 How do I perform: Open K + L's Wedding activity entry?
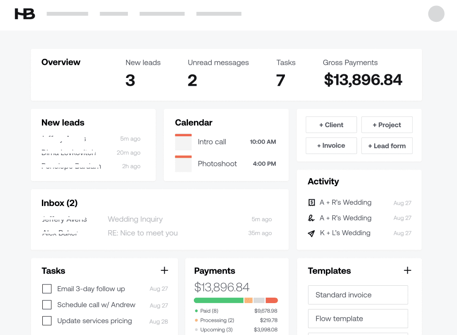(x=345, y=233)
